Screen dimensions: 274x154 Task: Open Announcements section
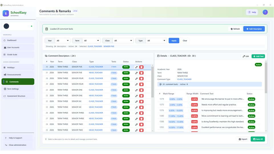(x=18, y=74)
